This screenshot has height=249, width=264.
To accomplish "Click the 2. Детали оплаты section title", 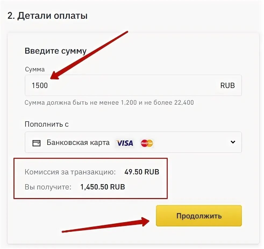I will click(47, 16).
